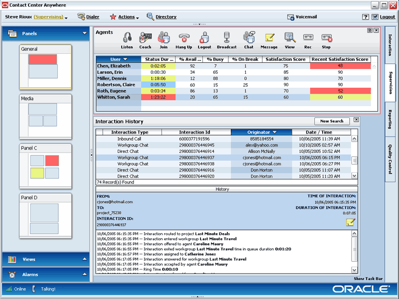Click the interaction list scrollbar up arrow
The image size is (399, 299).
pos(354,139)
